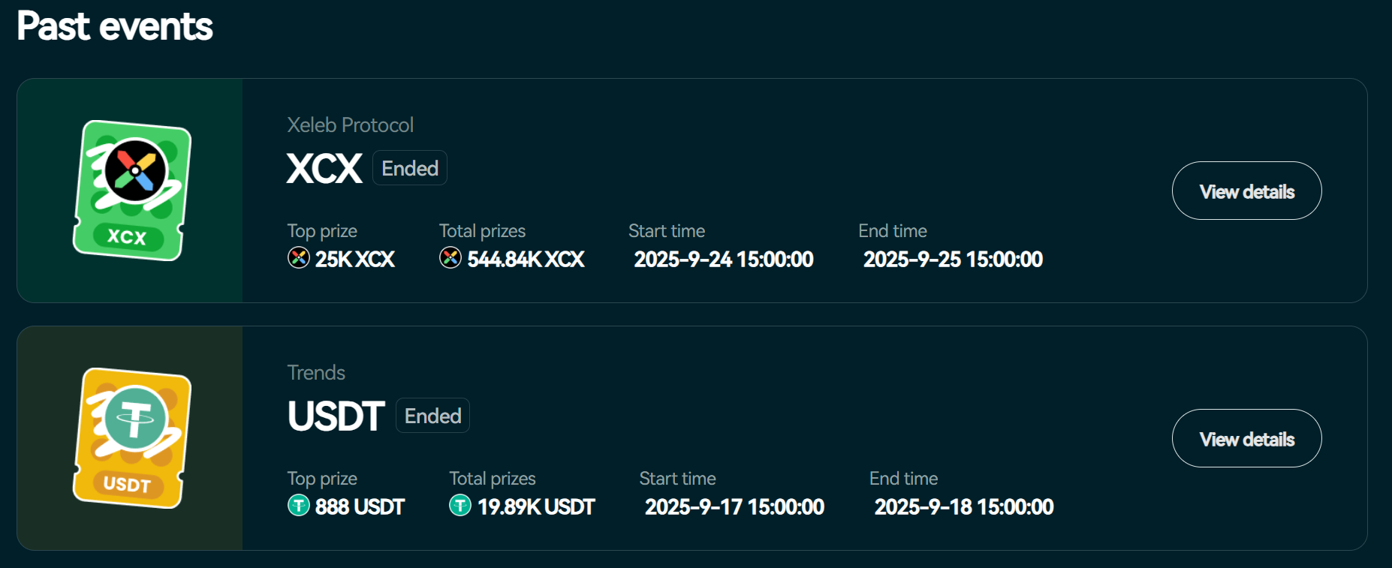This screenshot has width=1392, height=568.
Task: Click the Past events heading
Action: click(115, 26)
